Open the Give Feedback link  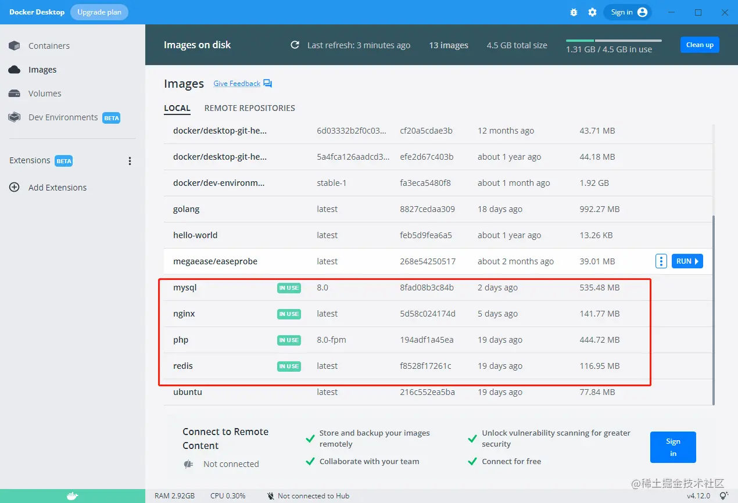coord(237,84)
